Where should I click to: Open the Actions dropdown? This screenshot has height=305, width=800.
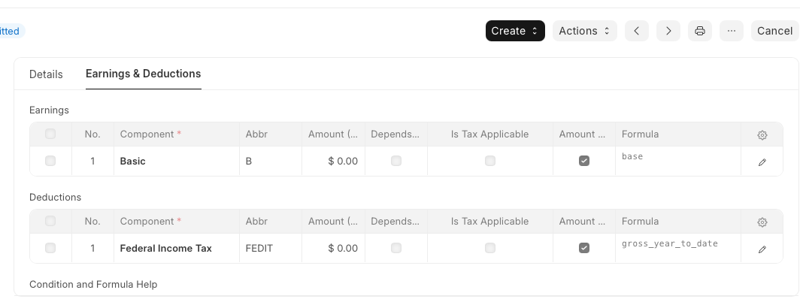point(584,31)
